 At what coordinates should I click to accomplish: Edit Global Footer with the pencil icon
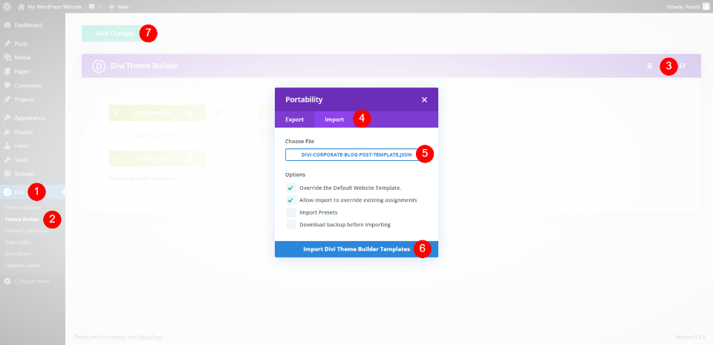tap(117, 159)
